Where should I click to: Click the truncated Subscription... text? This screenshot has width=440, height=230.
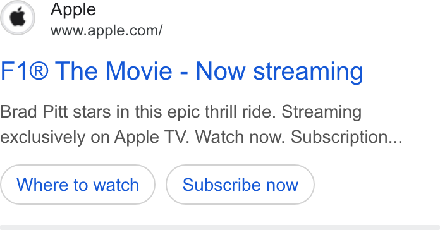point(346,138)
